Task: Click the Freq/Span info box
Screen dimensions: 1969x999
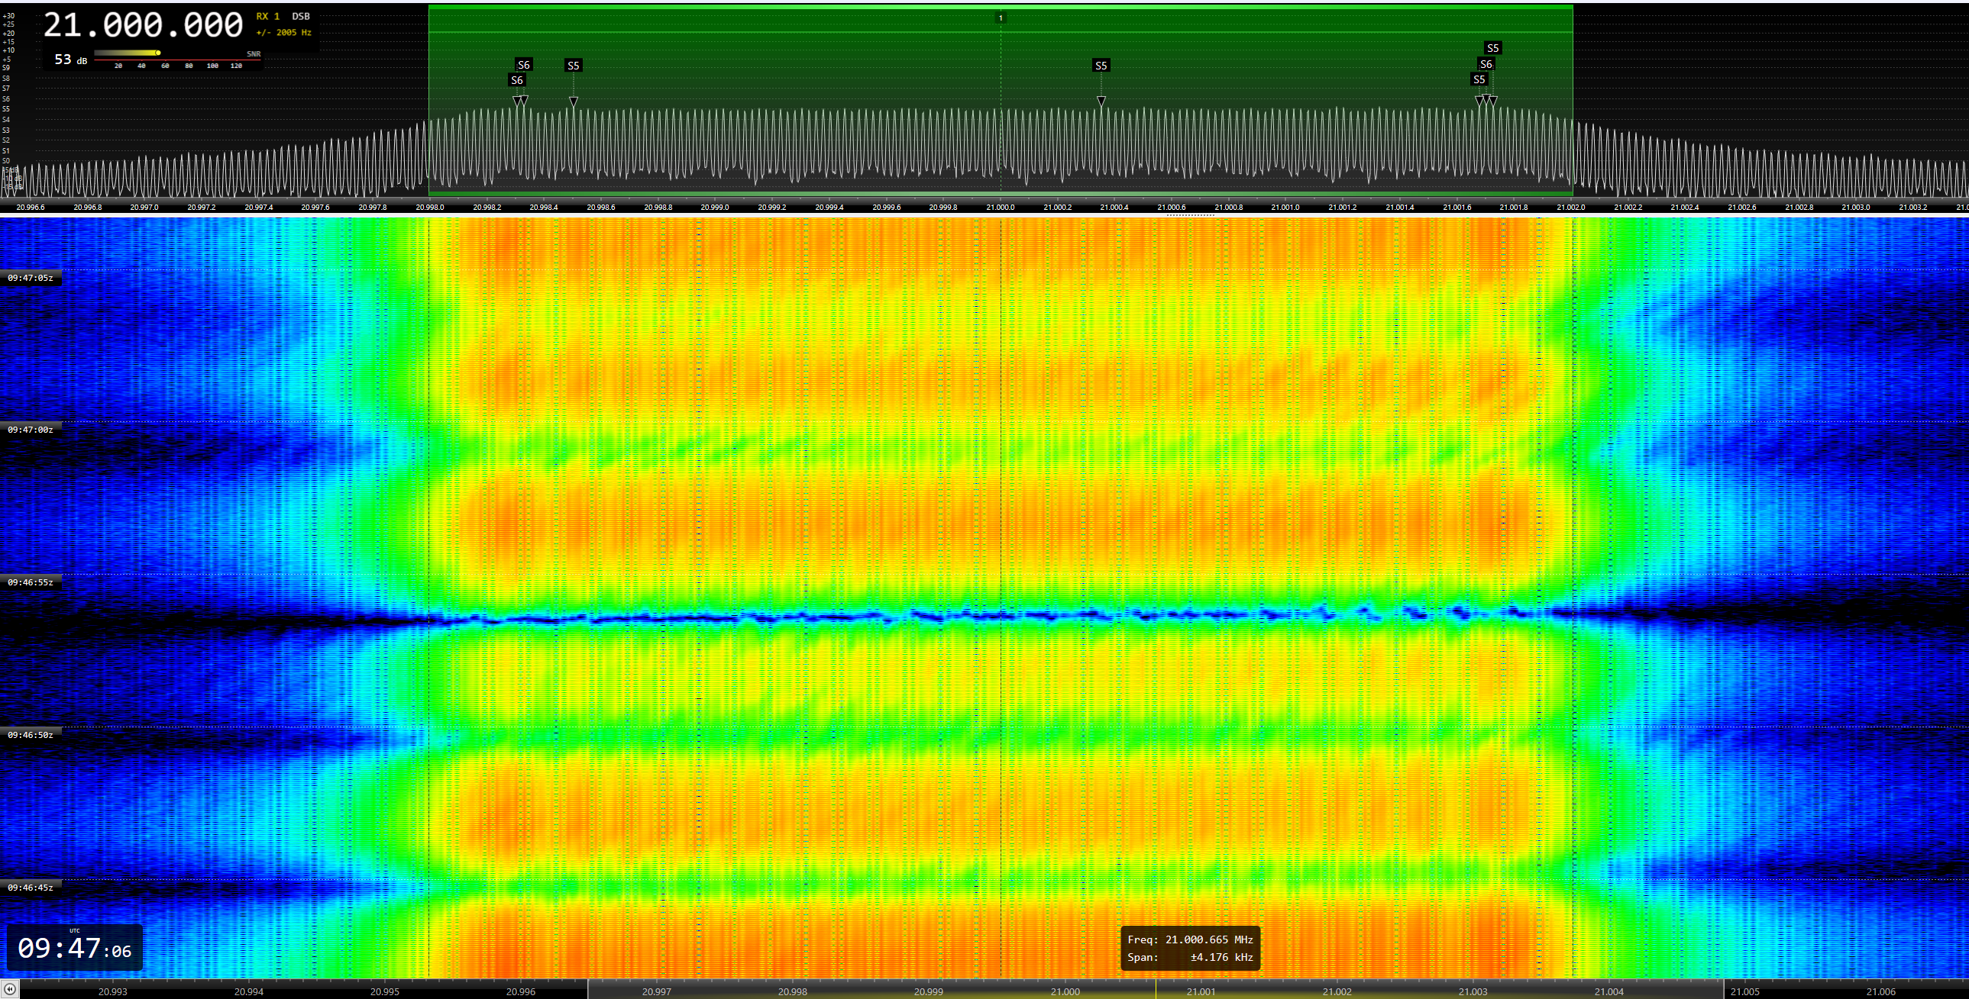Action: pyautogui.click(x=1189, y=949)
